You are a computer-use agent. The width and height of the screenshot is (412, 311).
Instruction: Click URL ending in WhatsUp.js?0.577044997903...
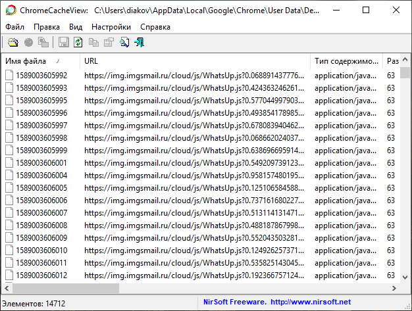point(194,100)
